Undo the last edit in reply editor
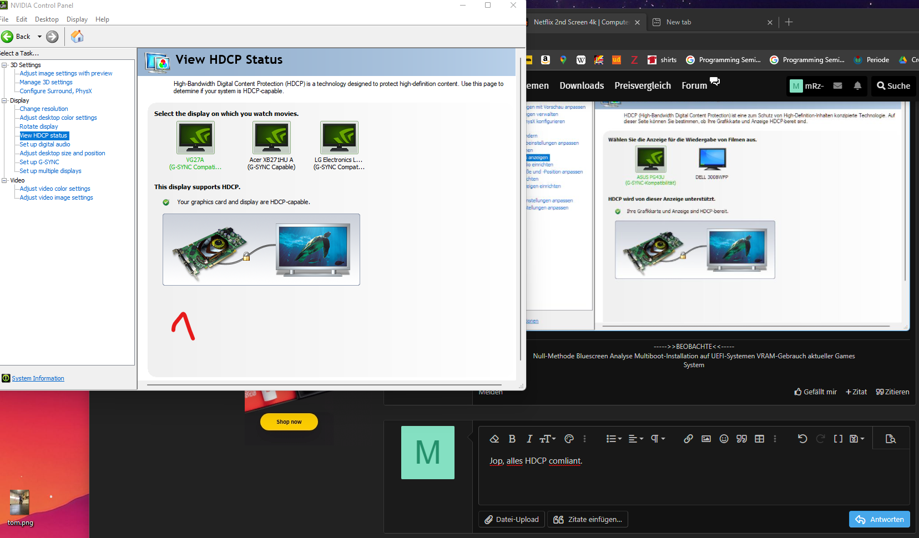The width and height of the screenshot is (919, 538). click(802, 439)
